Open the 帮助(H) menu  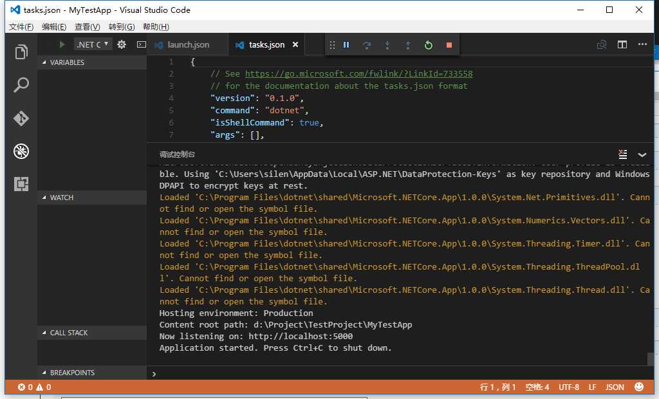point(156,27)
